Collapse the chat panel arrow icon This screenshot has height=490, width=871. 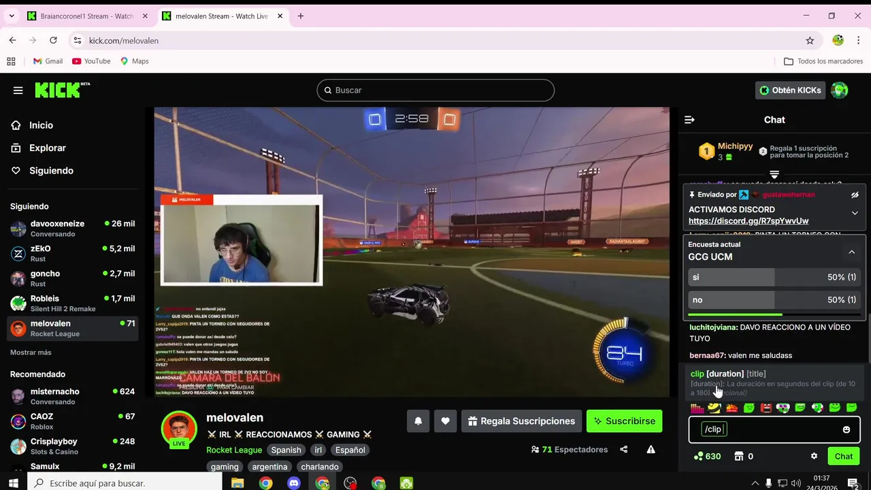[x=689, y=120]
